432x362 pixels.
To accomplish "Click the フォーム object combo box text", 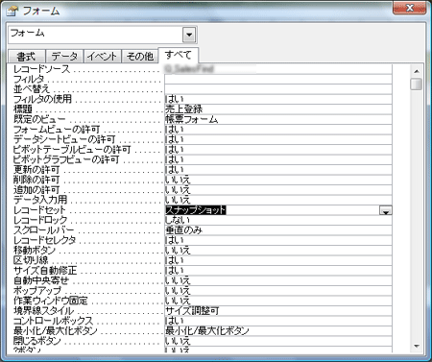I will coord(27,33).
